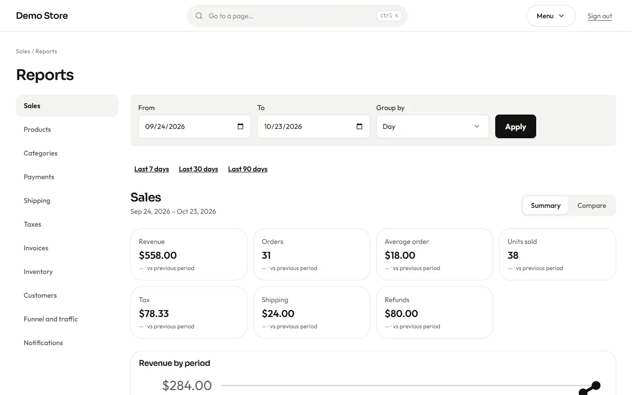The width and height of the screenshot is (632, 395).
Task: Click the Shipping $24.00 card value
Action: click(x=278, y=314)
